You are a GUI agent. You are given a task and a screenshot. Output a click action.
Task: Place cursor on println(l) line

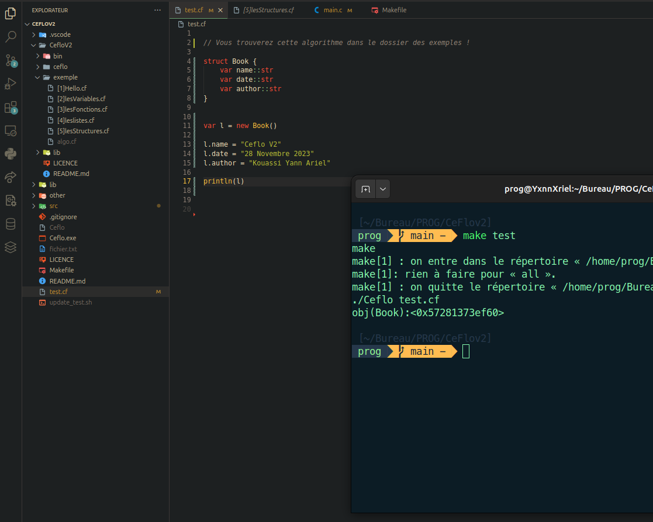(224, 181)
